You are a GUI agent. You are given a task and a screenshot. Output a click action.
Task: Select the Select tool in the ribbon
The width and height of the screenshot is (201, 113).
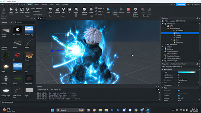coord(11,10)
